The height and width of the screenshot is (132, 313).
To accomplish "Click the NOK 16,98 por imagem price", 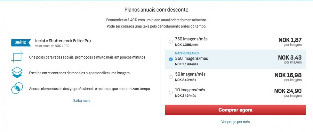I will coord(288,77).
